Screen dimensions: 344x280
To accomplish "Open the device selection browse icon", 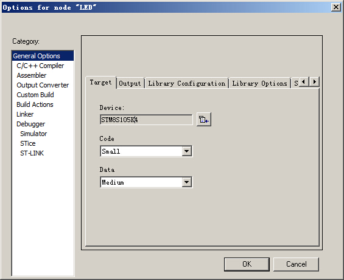I will coord(204,120).
